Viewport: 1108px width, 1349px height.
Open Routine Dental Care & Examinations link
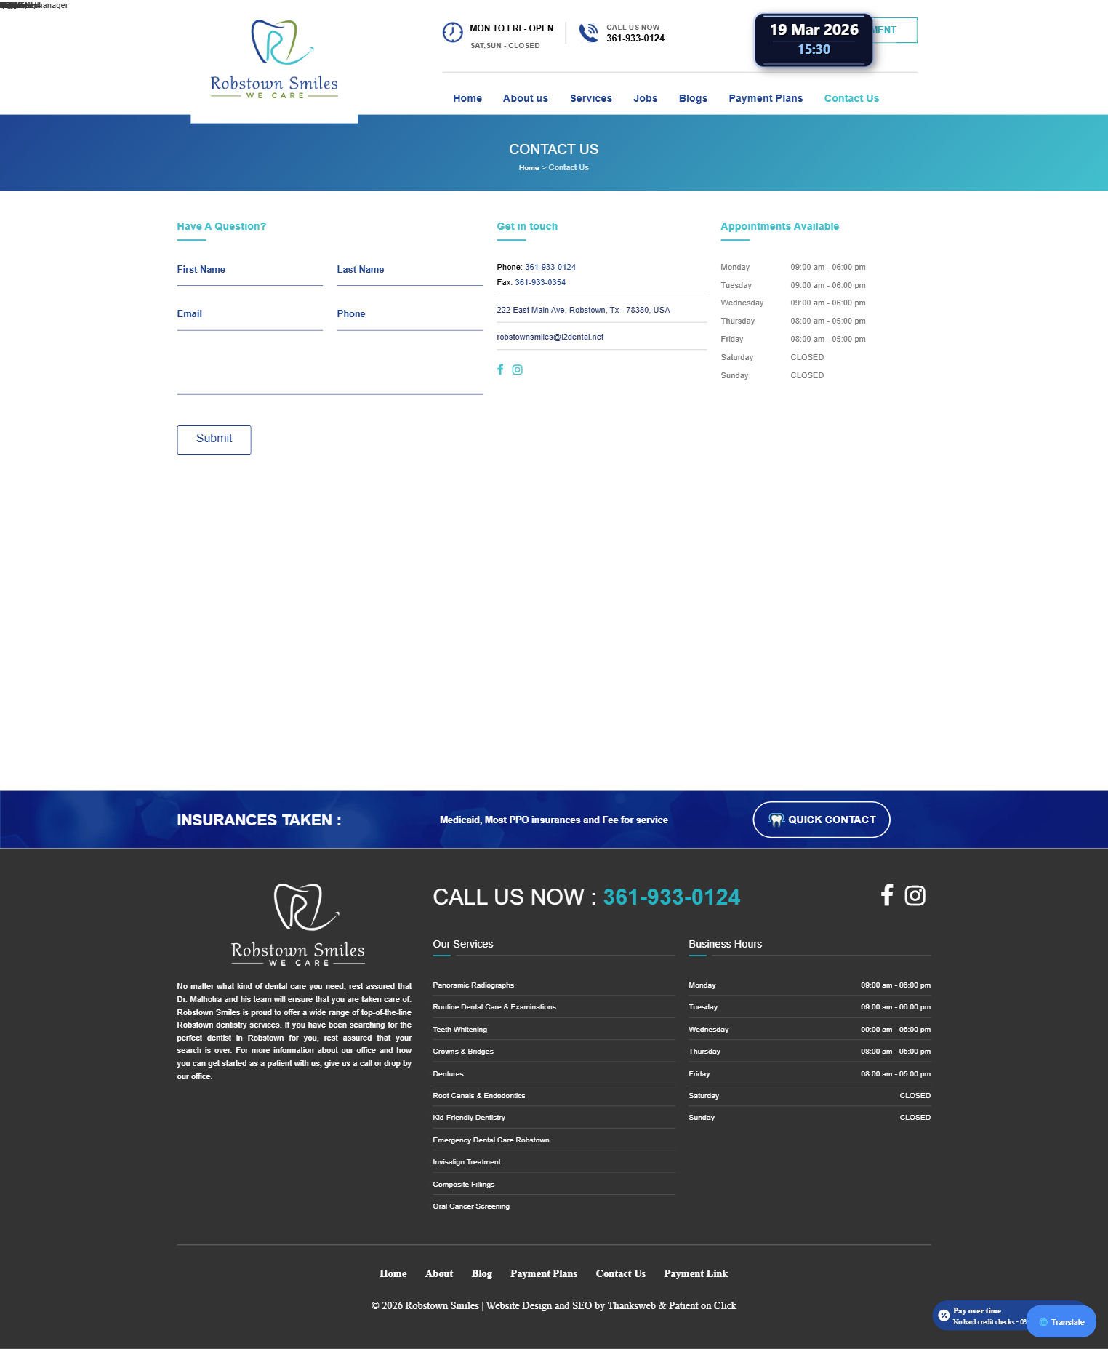click(x=494, y=1007)
